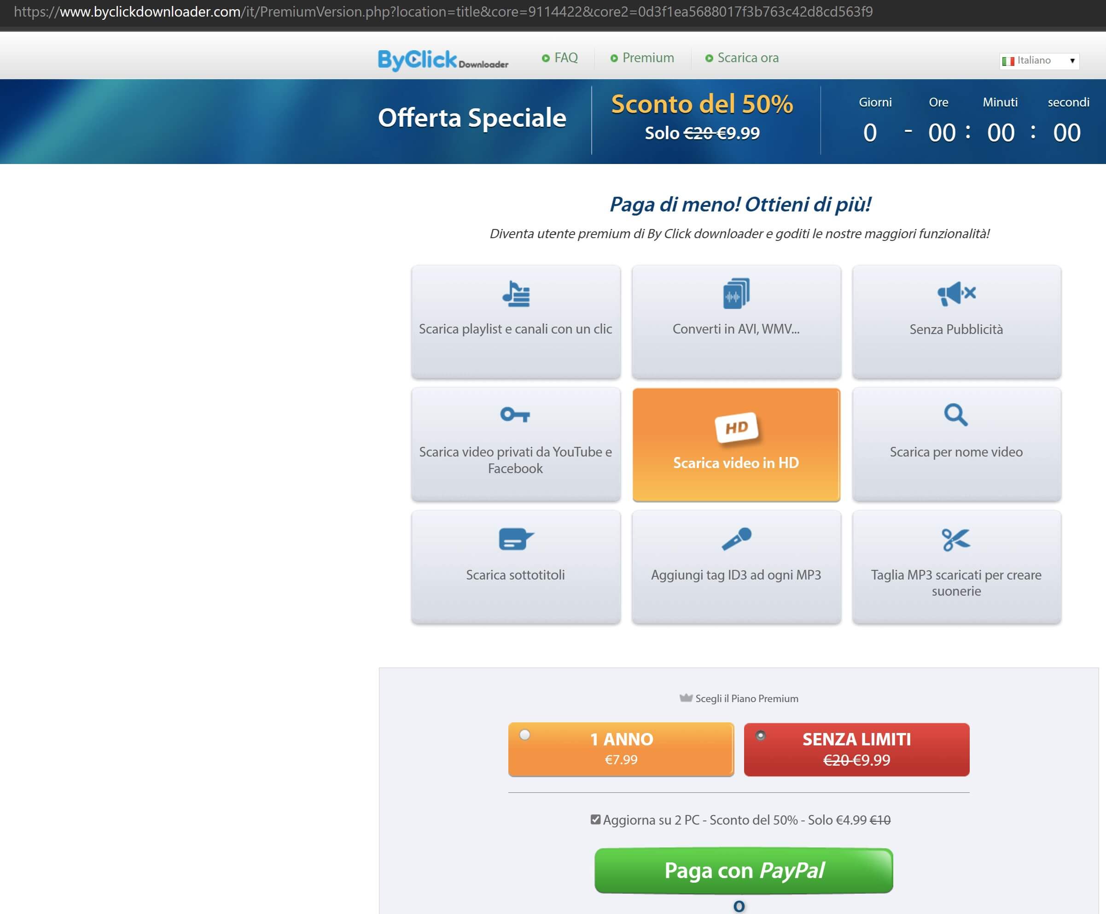Click the muted megaphone no-ads icon
The image size is (1106, 914).
tap(956, 293)
